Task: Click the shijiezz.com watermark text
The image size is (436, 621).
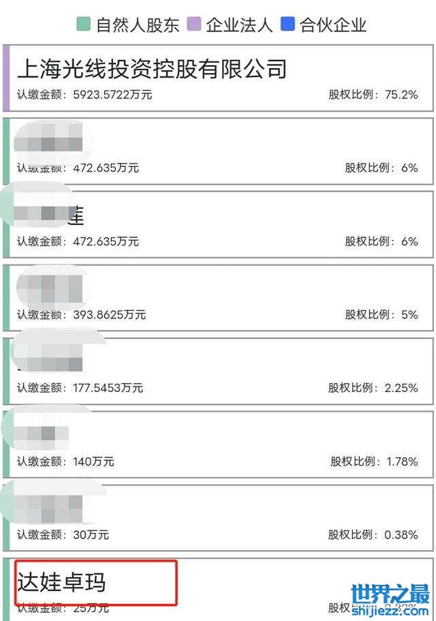Action: click(390, 611)
